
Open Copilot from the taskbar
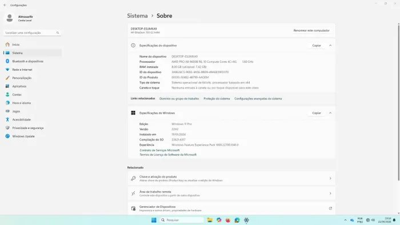click(219, 220)
